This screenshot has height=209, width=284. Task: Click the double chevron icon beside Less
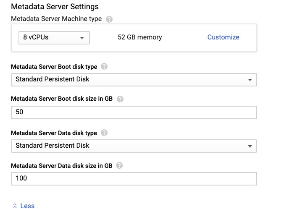pyautogui.click(x=15, y=206)
